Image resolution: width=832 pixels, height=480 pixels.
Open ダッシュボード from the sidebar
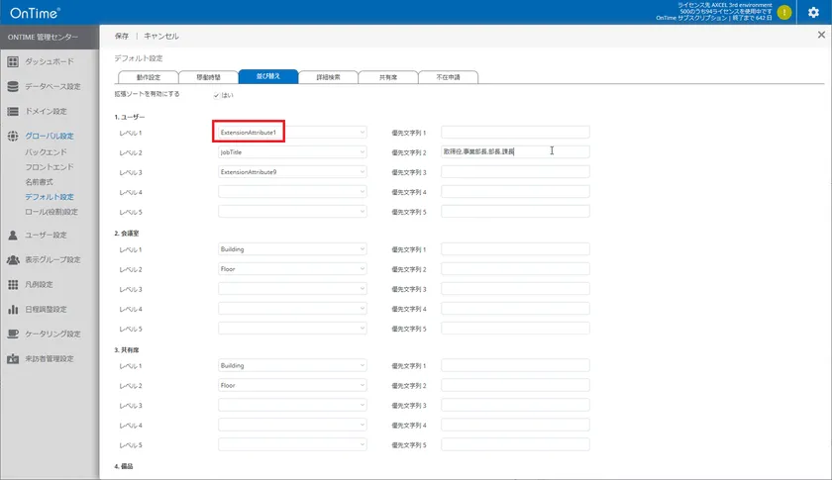(49, 61)
